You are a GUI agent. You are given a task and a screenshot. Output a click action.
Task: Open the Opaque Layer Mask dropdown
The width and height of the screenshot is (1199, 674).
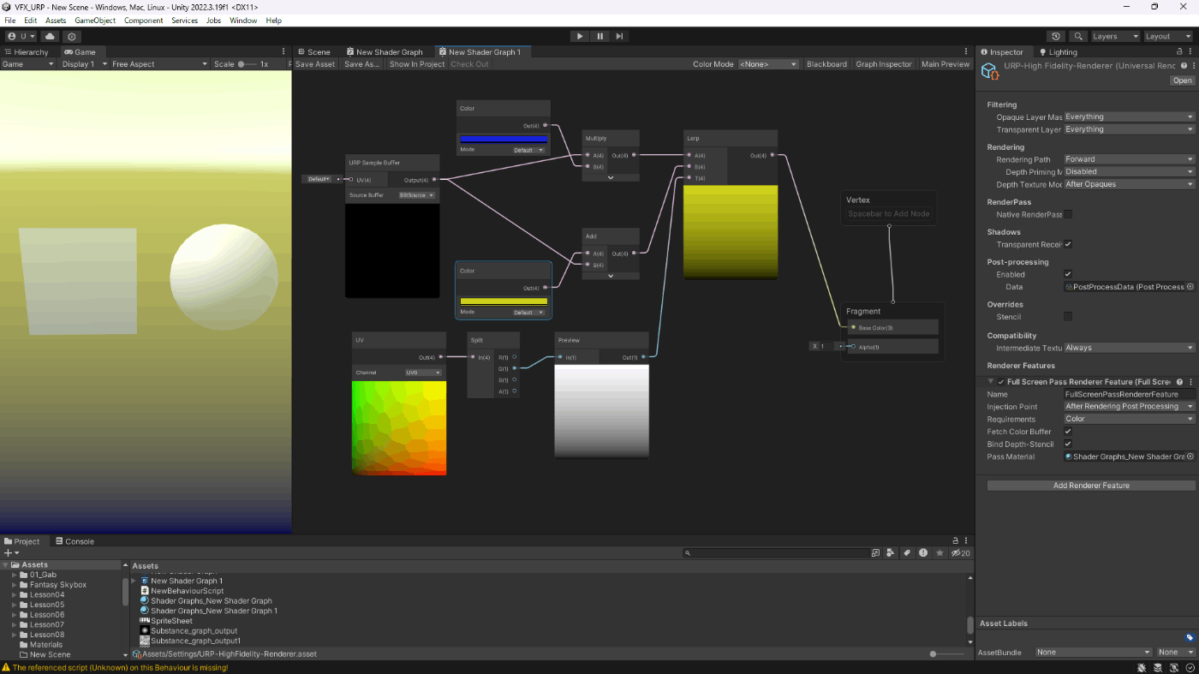1129,117
